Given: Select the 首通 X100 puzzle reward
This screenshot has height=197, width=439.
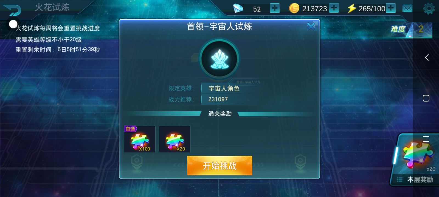Looking at the screenshot, I should tap(140, 139).
